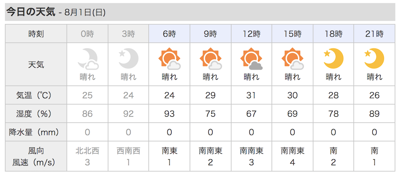This screenshot has height=174, width=399.
Task: Select the 時刻 header cell
Action: (36, 34)
